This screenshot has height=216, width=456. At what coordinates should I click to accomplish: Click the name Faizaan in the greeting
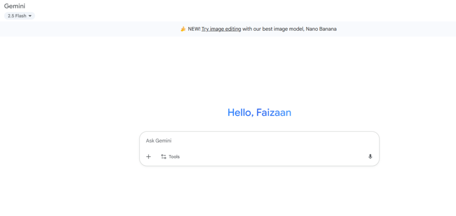click(x=274, y=113)
